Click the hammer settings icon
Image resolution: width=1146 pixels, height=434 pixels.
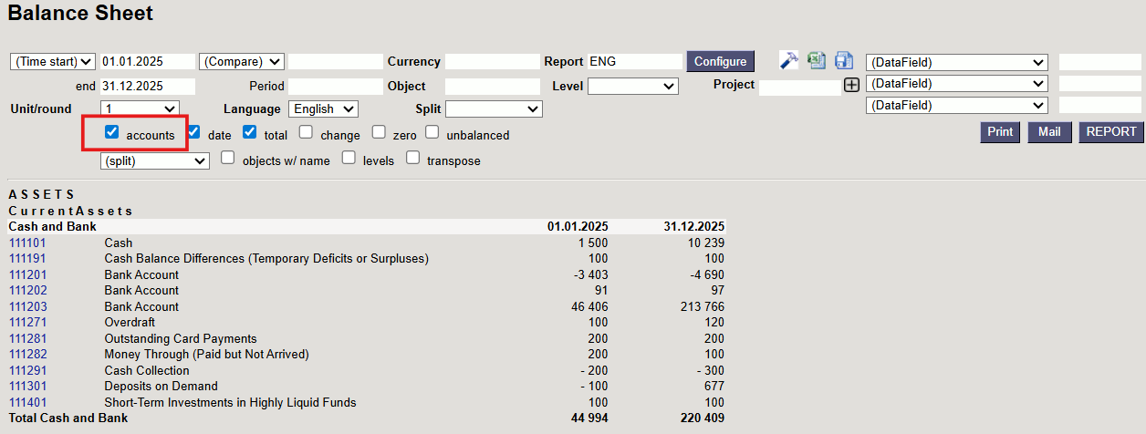(788, 61)
